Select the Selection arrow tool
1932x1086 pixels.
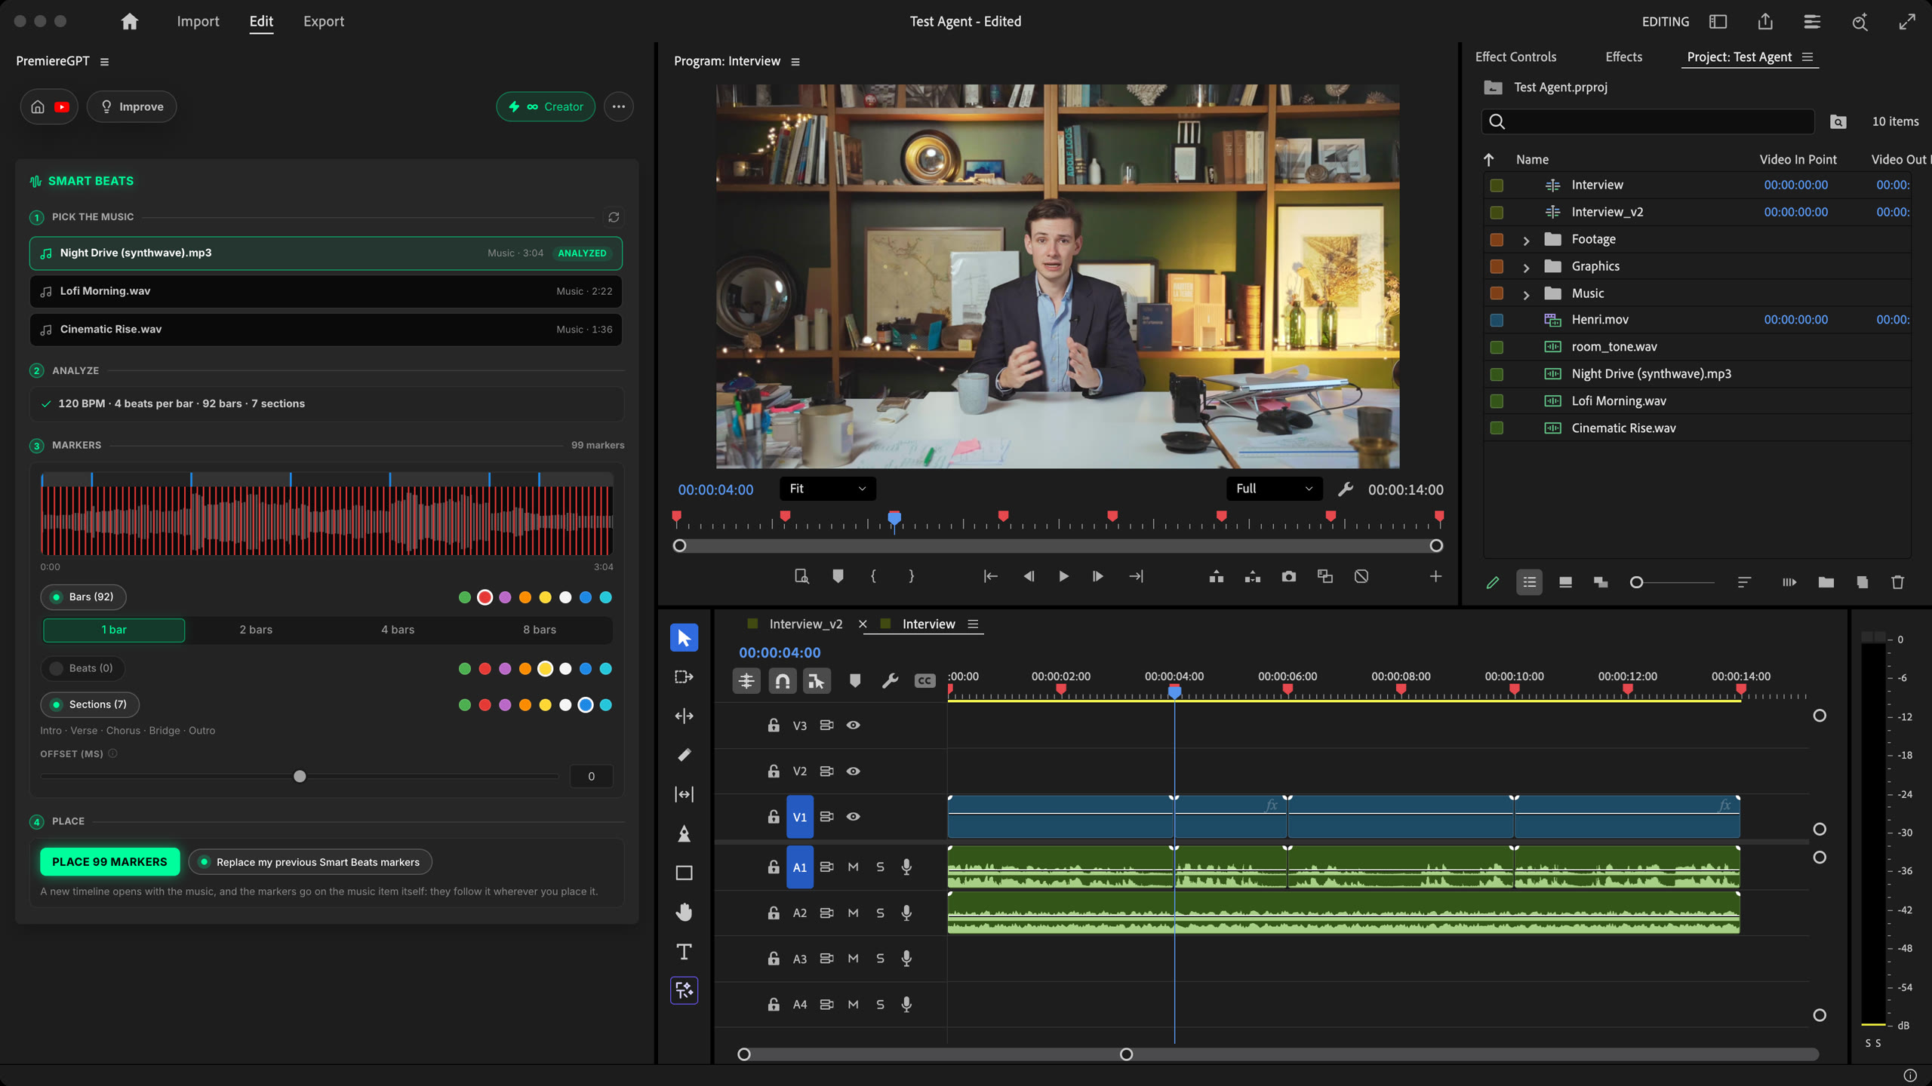pyautogui.click(x=684, y=638)
